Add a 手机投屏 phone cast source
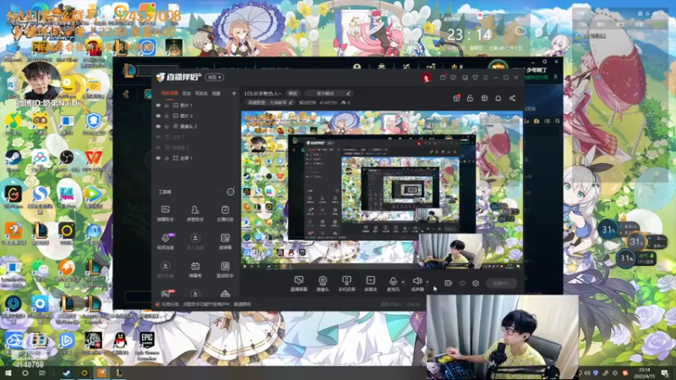The width and height of the screenshot is (676, 380). point(346,284)
